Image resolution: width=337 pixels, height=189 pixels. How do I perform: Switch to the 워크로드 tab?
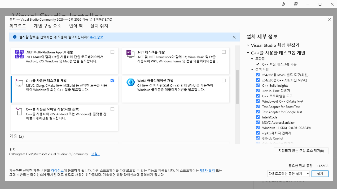[x=18, y=26]
